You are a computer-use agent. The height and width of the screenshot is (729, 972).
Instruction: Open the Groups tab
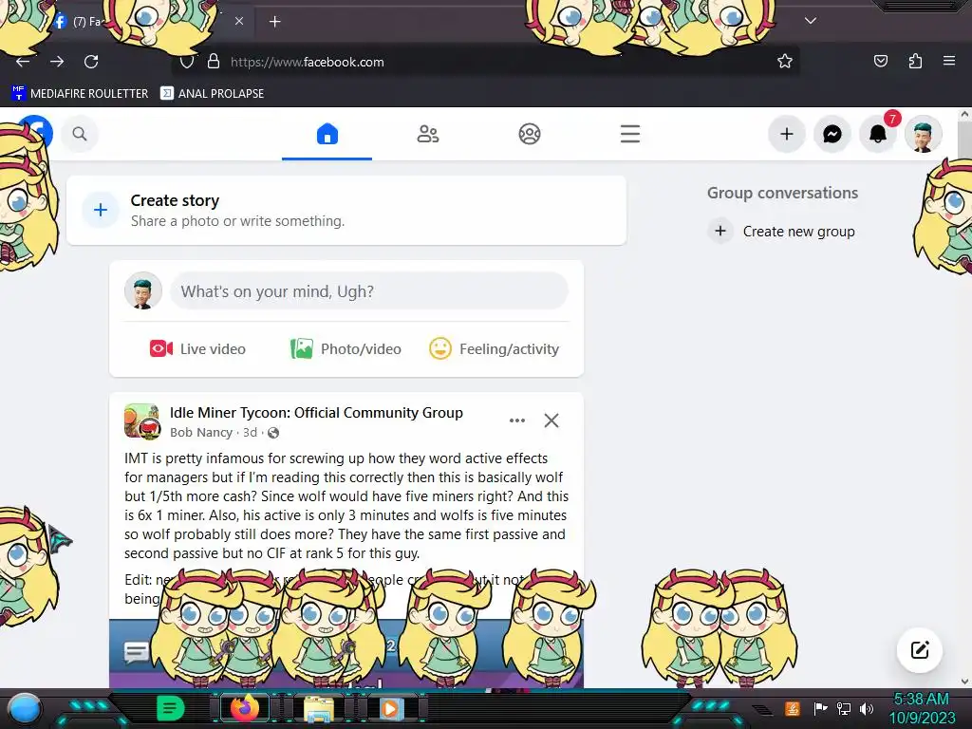pyautogui.click(x=530, y=134)
